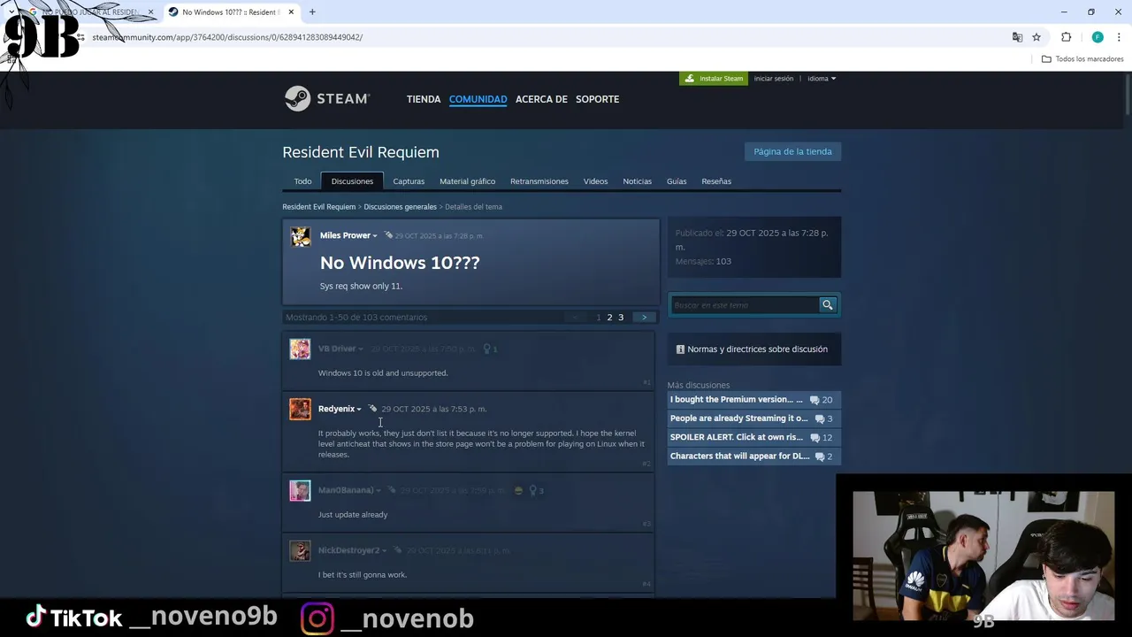This screenshot has width=1132, height=637.
Task: Open the TIENDA menu
Action: tap(424, 99)
